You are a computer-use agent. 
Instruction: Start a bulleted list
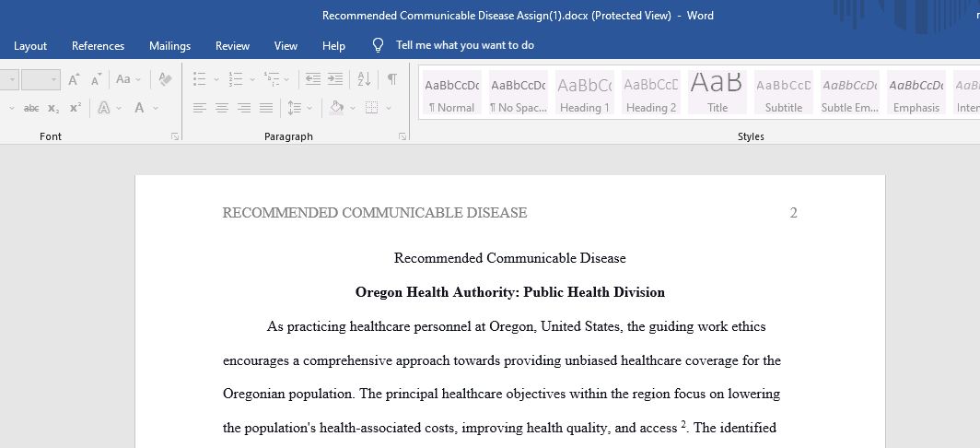199,79
